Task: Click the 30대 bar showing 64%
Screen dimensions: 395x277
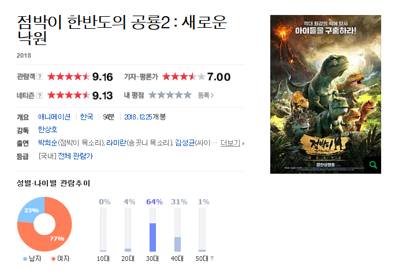Action: pyautogui.click(x=152, y=237)
